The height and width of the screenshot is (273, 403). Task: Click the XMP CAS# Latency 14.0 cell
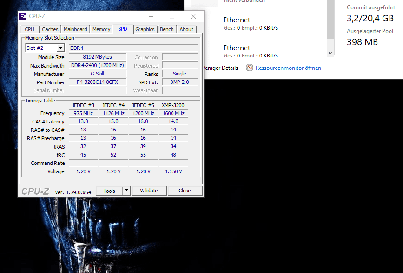click(173, 121)
